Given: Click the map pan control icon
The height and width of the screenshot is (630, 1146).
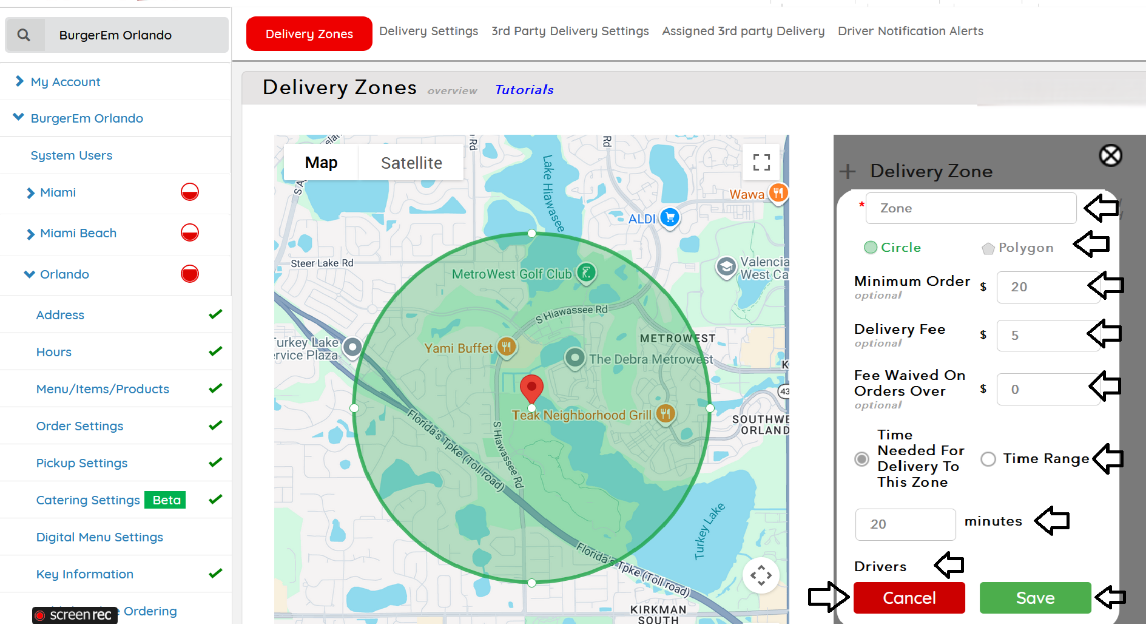Looking at the screenshot, I should (x=761, y=575).
